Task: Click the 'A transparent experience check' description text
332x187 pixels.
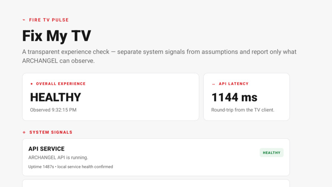Action: [159, 56]
